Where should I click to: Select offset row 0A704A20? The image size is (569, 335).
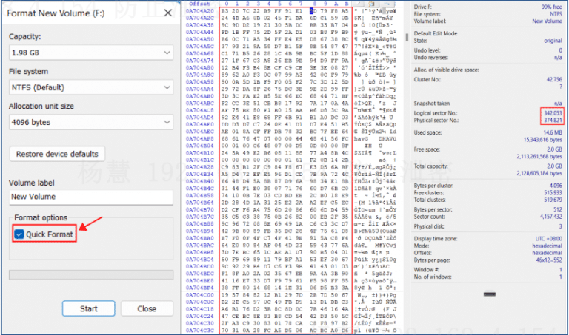coord(200,10)
